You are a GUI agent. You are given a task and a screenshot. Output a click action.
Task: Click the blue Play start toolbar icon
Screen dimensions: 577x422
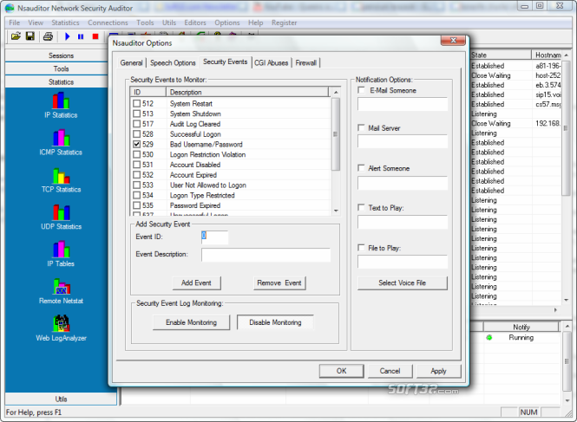(68, 36)
